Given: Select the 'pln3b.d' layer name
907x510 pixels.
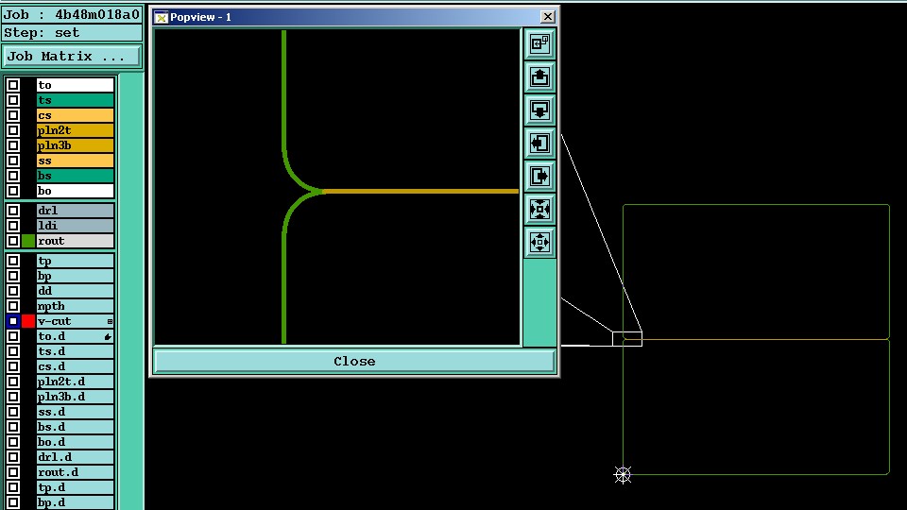Looking at the screenshot, I should point(76,396).
